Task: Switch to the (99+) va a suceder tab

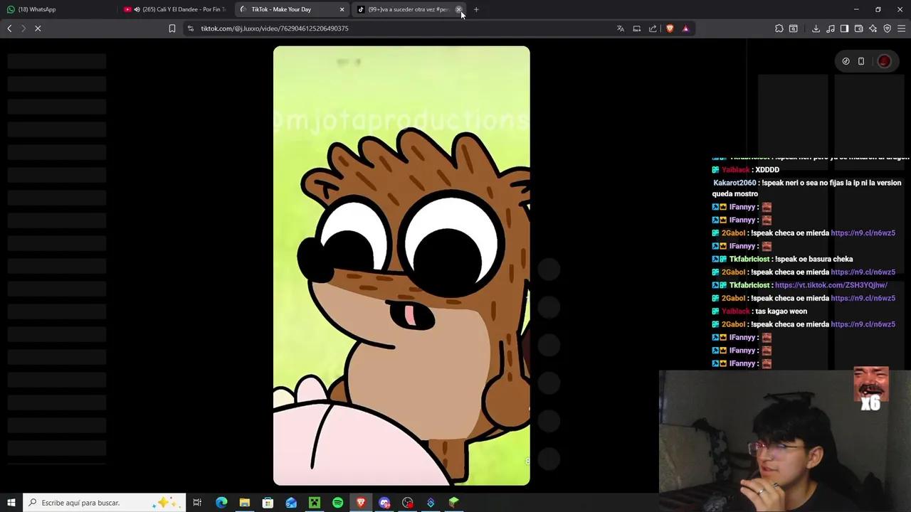Action: [408, 9]
